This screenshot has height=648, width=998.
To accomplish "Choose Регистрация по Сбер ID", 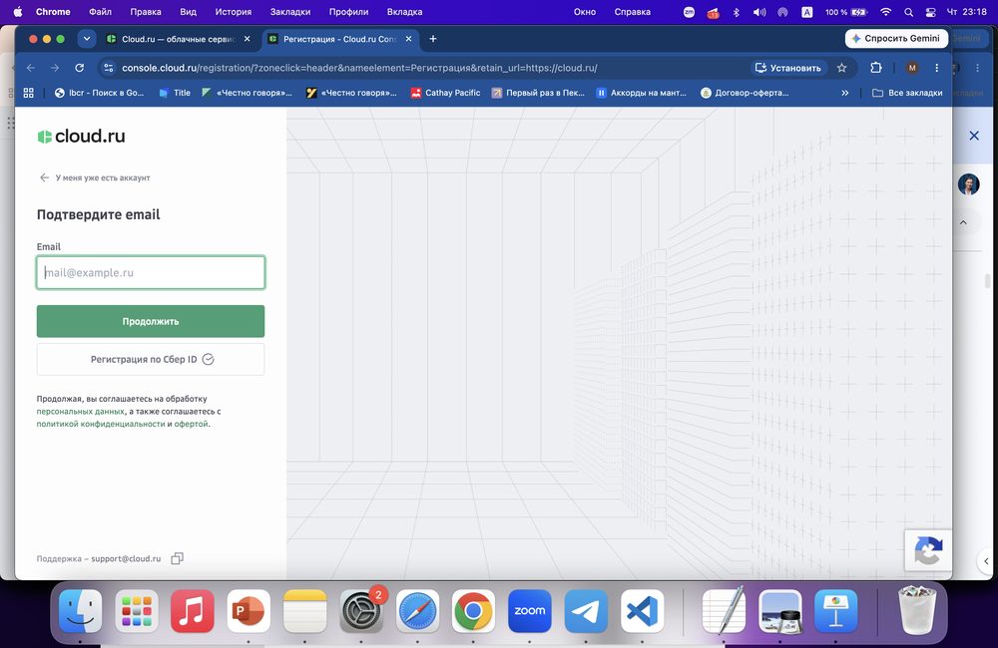I will coord(151,359).
